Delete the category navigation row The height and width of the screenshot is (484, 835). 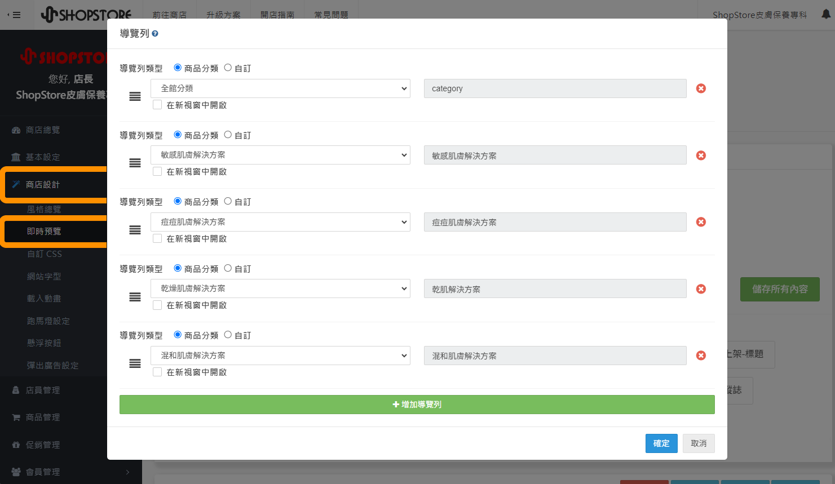click(701, 88)
